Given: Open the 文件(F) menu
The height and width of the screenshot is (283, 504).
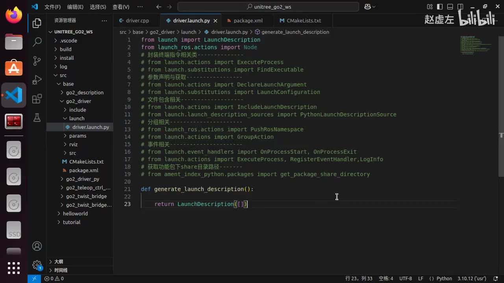Looking at the screenshot, I should (x=52, y=7).
